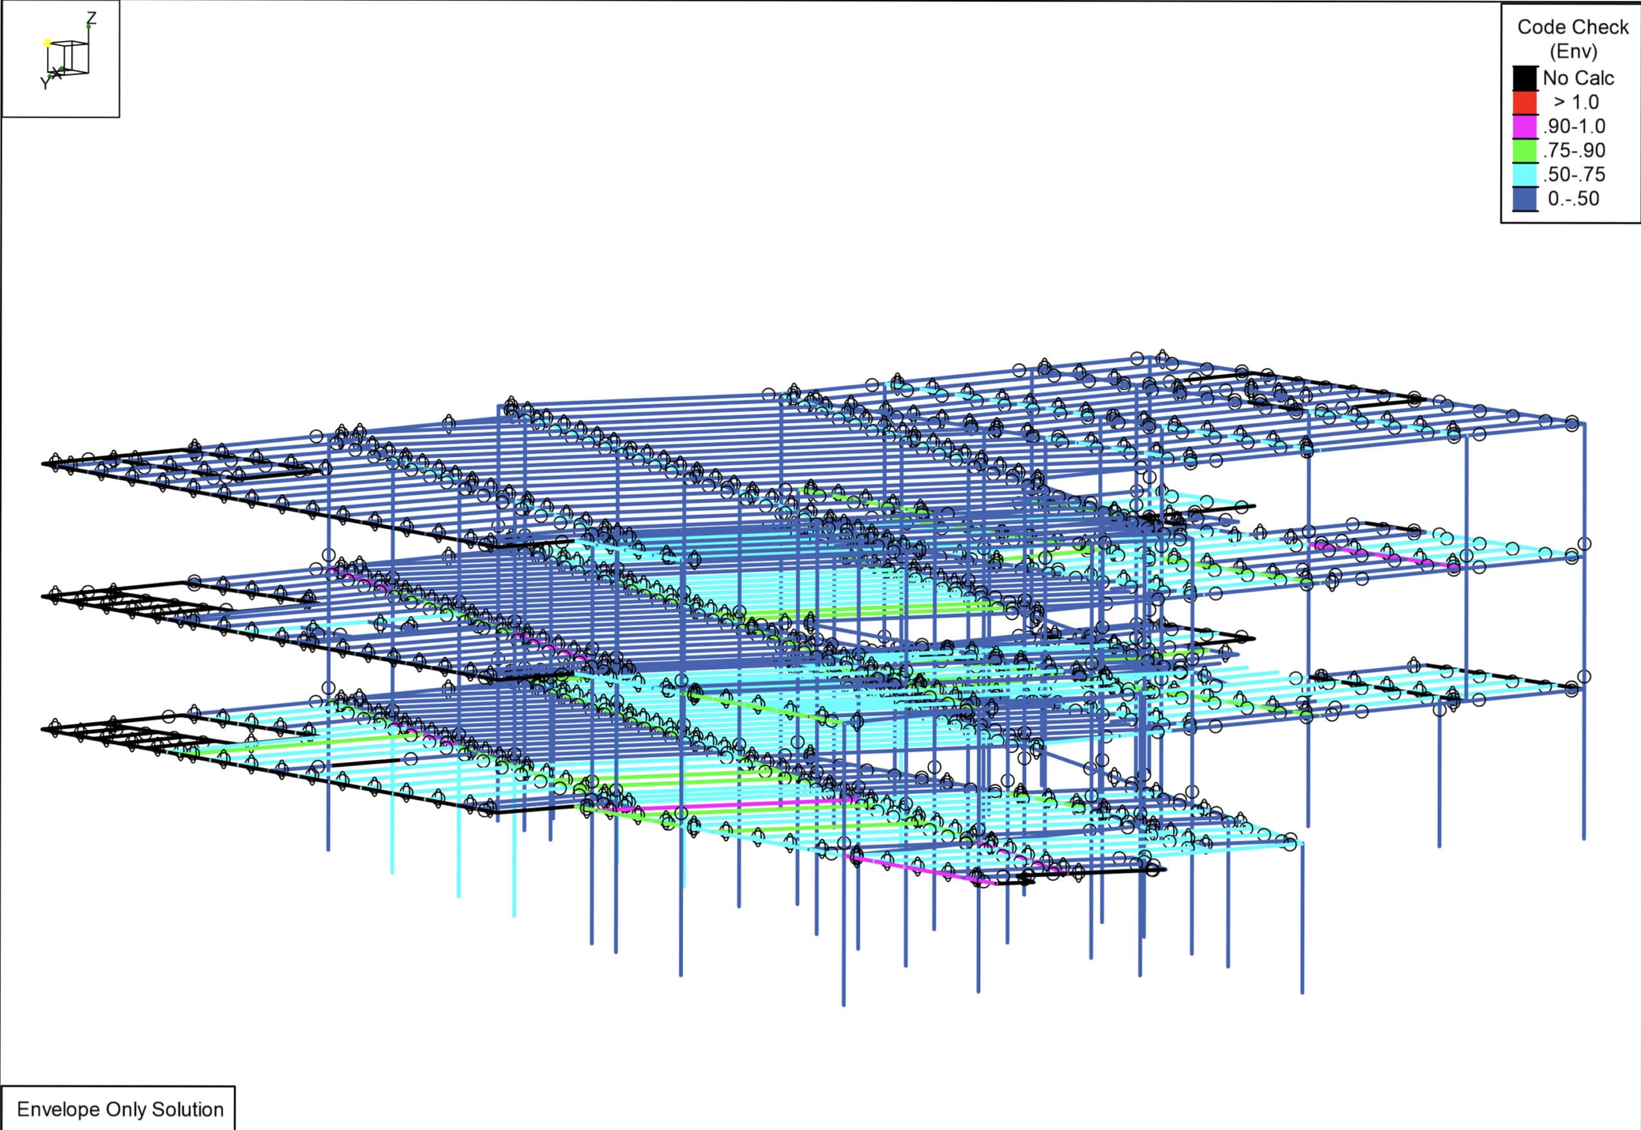Click the black No Calc legend swatch
1641x1130 pixels.
1525,79
